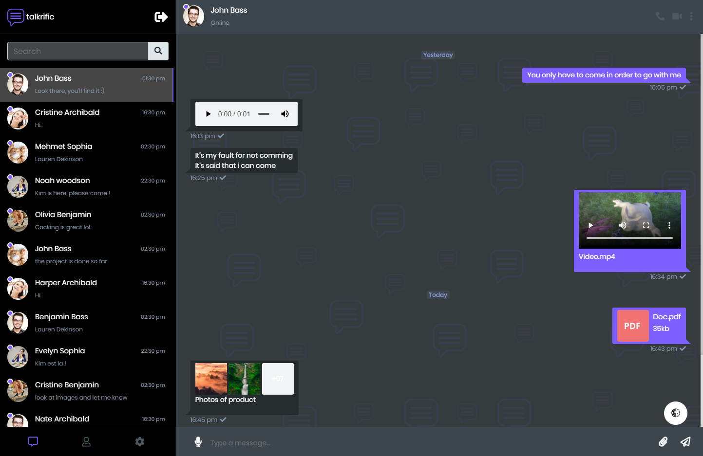
Task: Mute the Video.mp4 sound
Action: coord(622,225)
